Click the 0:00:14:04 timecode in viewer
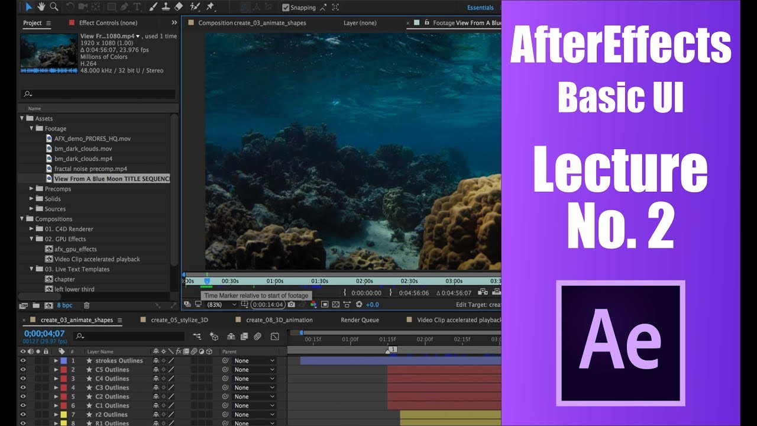Viewport: 757px width, 426px height. coord(268,305)
